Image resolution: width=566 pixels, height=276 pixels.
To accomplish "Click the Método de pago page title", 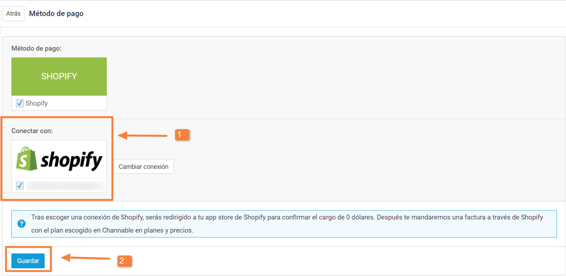I will (x=56, y=13).
